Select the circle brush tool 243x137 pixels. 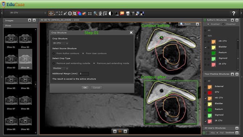pos(70,13)
